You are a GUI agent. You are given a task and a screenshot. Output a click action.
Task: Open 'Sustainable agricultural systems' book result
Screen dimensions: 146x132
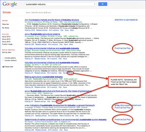(45, 34)
